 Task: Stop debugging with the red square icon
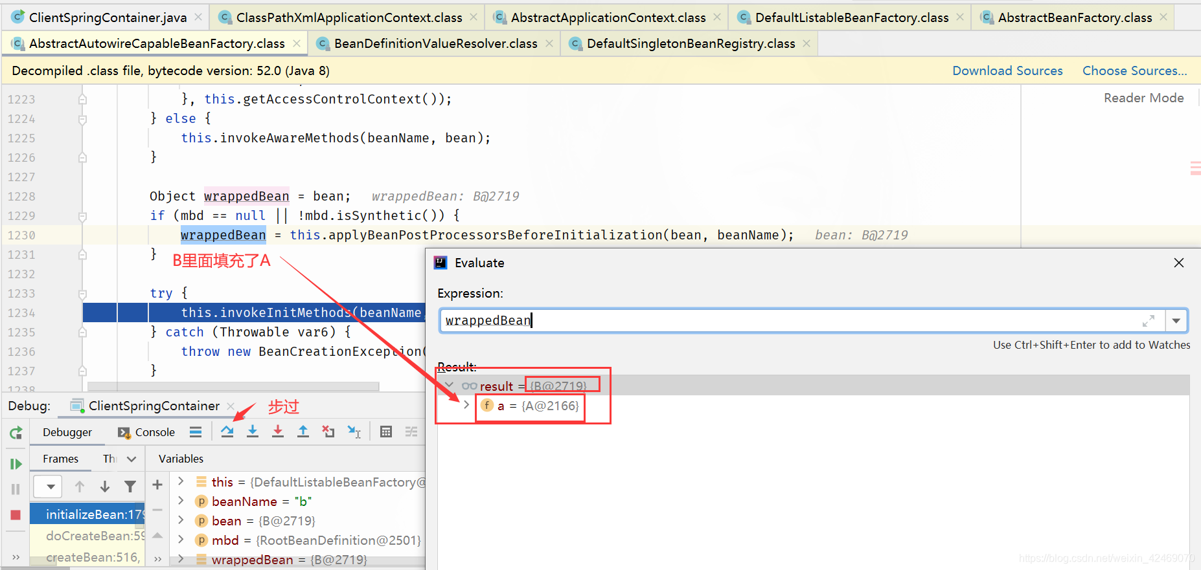click(x=16, y=515)
